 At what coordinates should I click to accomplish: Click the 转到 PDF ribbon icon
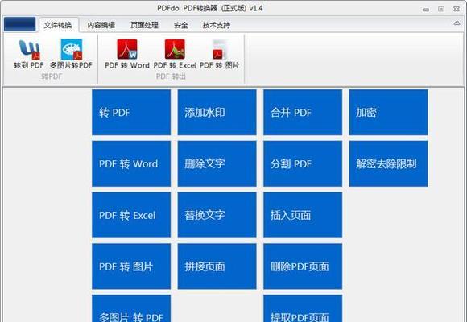29,54
